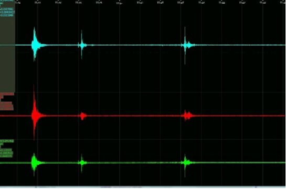Click the middle small burst on red trace
Image resolution: width=286 pixels, height=189 pixels.
point(82,115)
